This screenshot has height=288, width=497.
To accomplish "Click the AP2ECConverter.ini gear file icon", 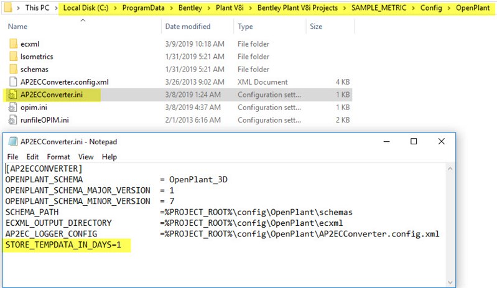I will pyautogui.click(x=12, y=95).
